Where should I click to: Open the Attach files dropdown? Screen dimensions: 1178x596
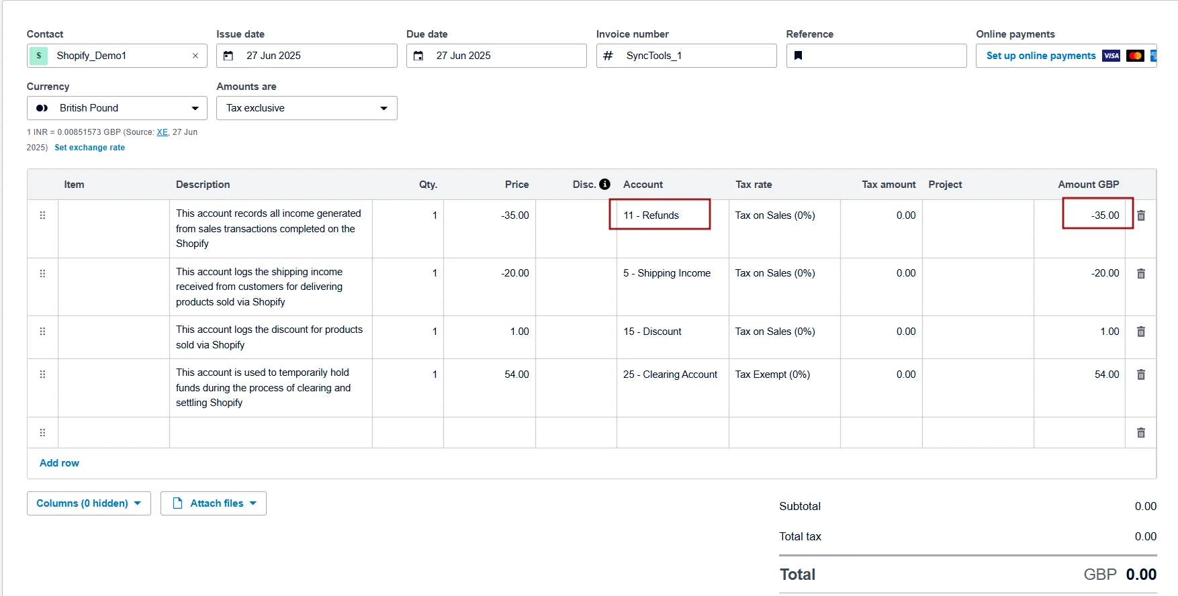click(214, 503)
